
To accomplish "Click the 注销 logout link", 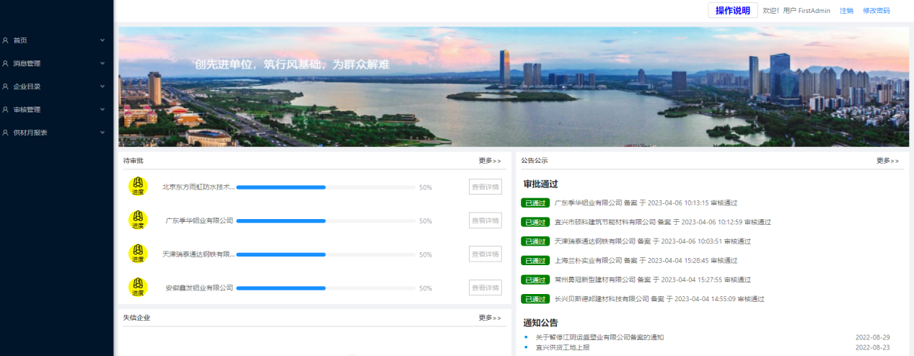I will (x=846, y=11).
